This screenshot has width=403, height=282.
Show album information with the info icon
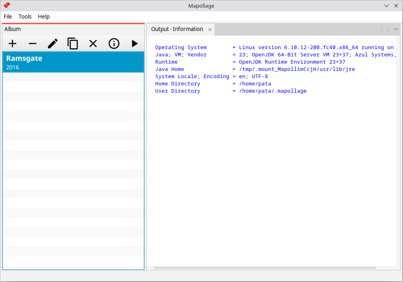point(114,44)
